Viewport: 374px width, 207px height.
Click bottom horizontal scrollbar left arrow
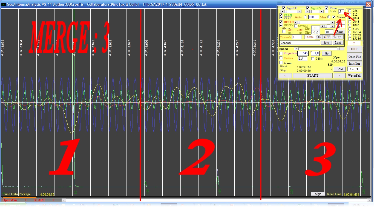coord(64,200)
